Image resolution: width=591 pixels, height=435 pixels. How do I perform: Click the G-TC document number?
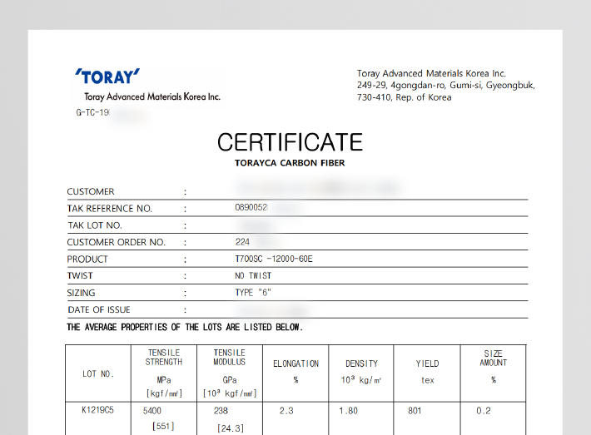92,112
